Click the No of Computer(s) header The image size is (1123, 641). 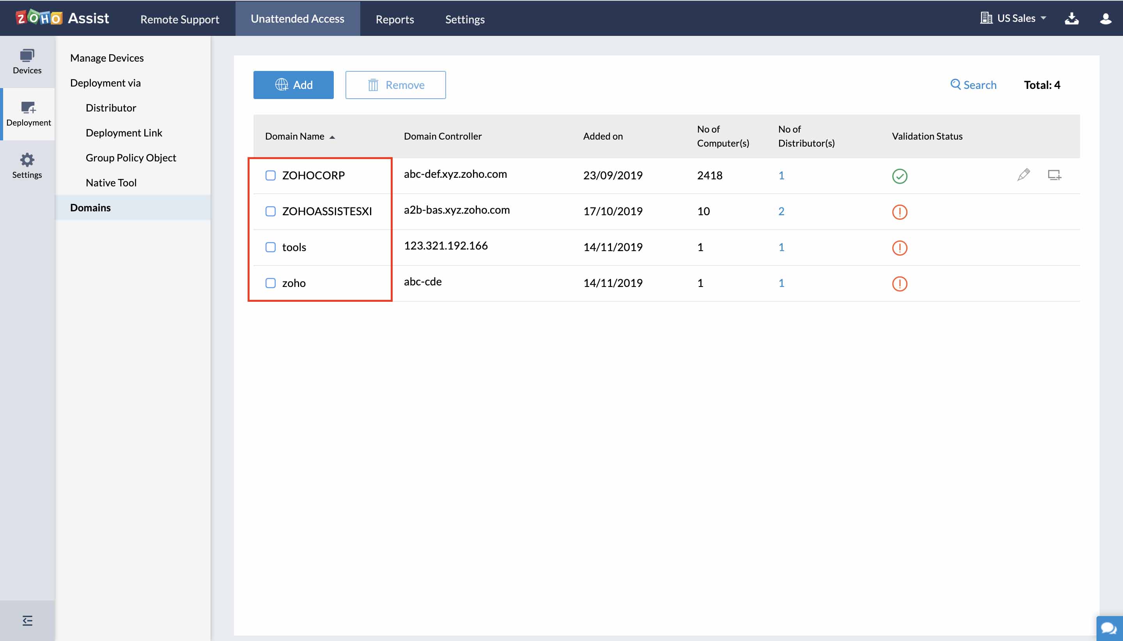coord(723,136)
